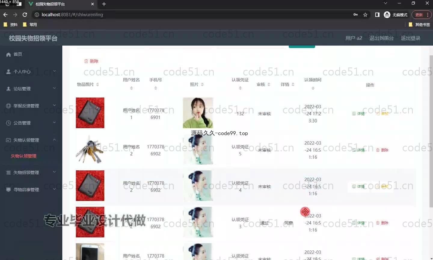Collapse 失物认领管理 using its up chevron

point(54,140)
